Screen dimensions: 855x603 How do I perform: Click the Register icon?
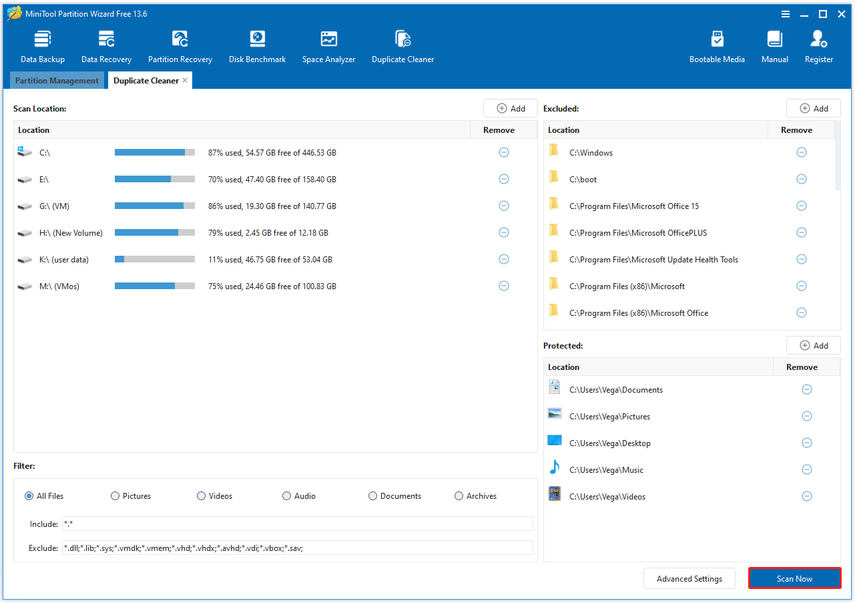818,43
